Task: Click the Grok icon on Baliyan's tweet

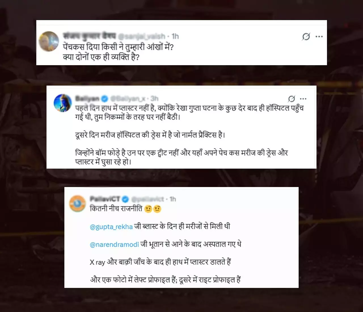Action: click(291, 99)
